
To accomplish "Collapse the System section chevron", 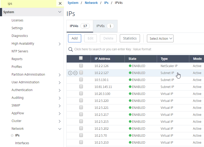I will point(60,12).
